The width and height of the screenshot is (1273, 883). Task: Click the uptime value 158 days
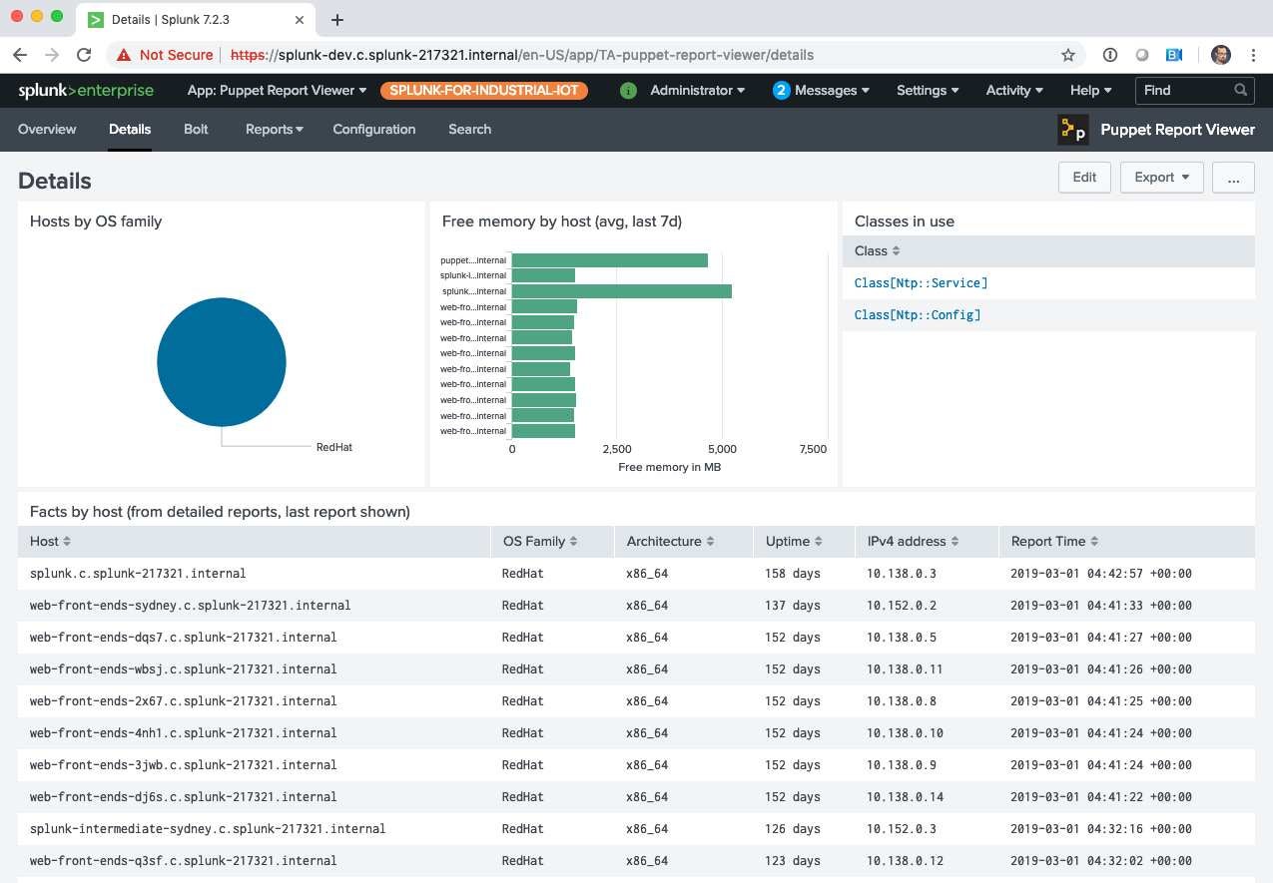pos(793,574)
